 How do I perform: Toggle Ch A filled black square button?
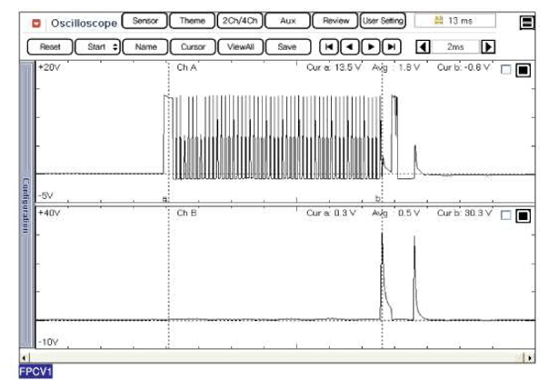tap(524, 70)
